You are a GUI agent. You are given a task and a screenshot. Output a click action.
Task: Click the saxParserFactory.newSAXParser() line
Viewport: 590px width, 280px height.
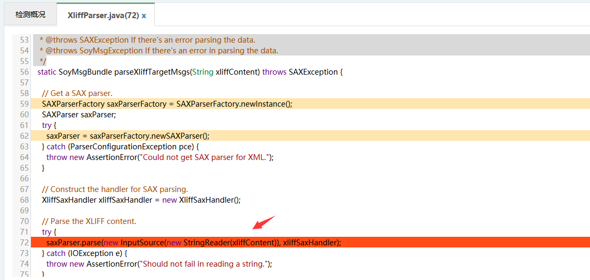(x=310, y=135)
